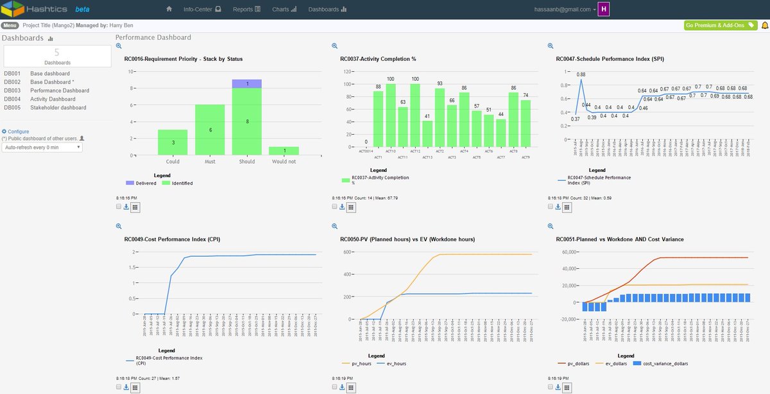Open the Dashboards menu in navbar
The width and height of the screenshot is (770, 394).
point(327,10)
